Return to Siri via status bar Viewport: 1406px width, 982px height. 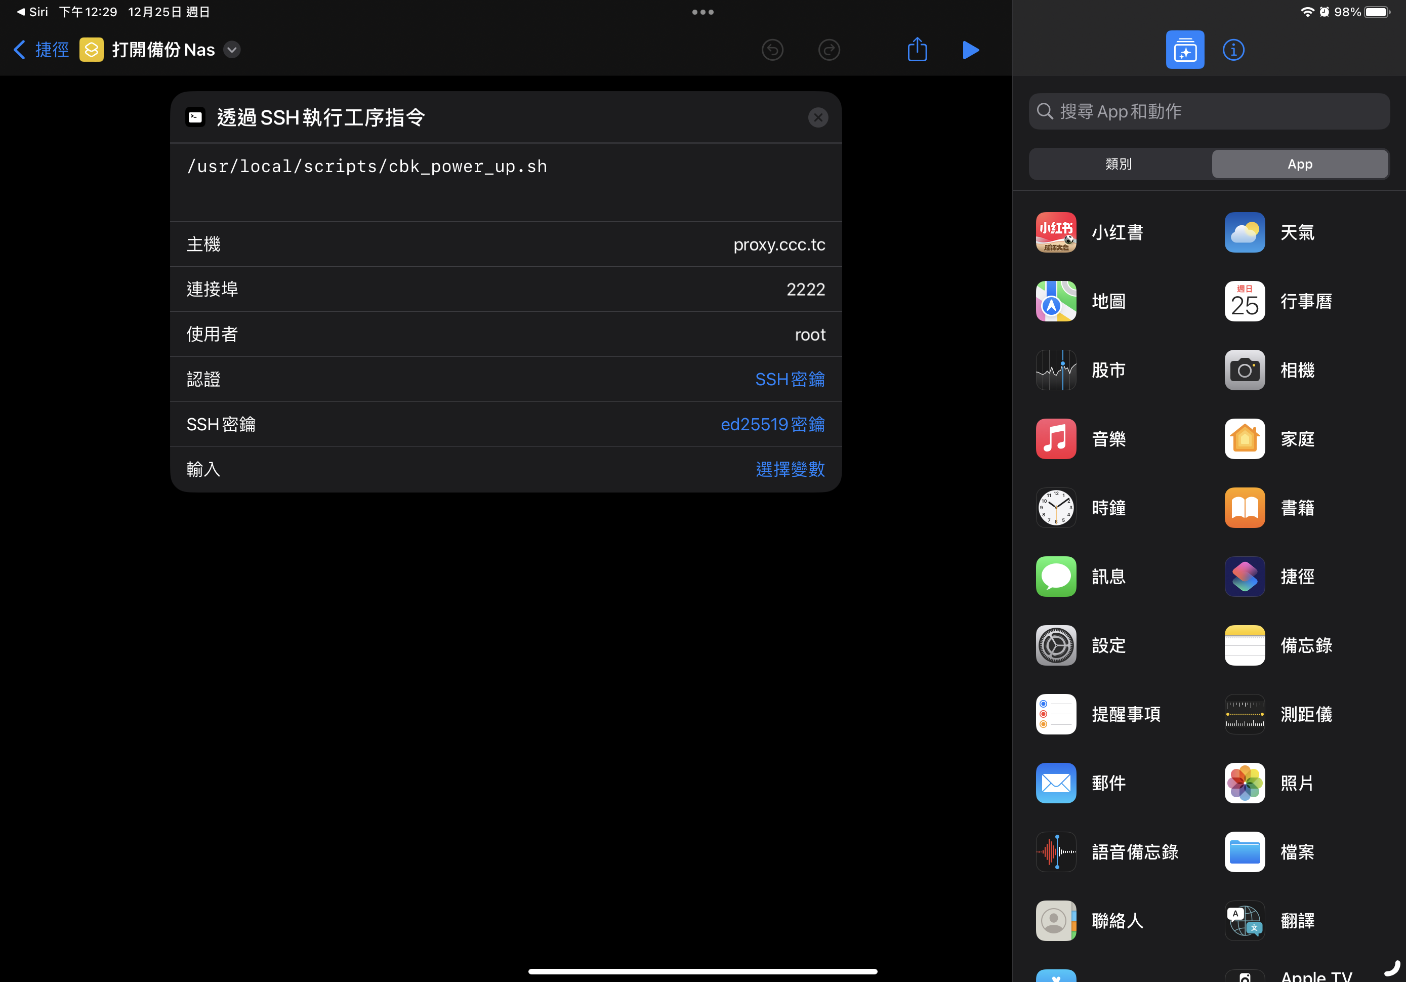(x=32, y=12)
